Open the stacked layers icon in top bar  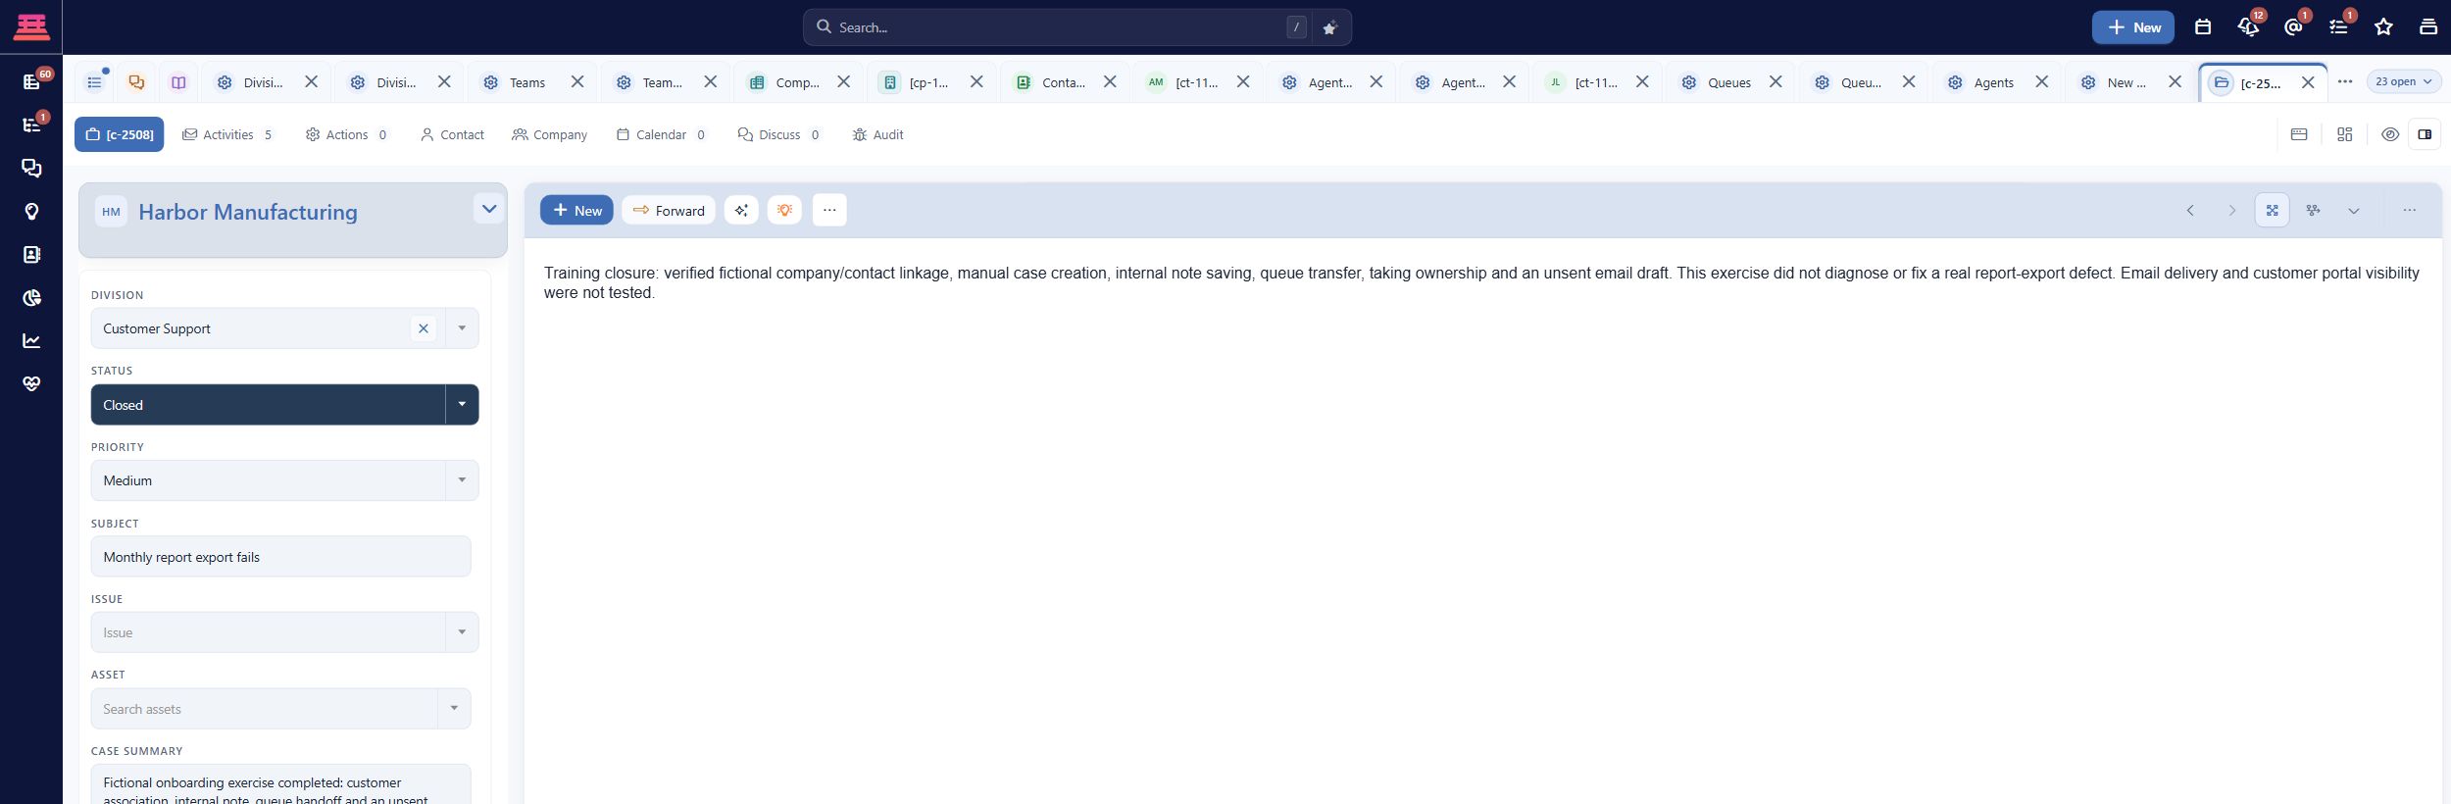[x=2428, y=27]
